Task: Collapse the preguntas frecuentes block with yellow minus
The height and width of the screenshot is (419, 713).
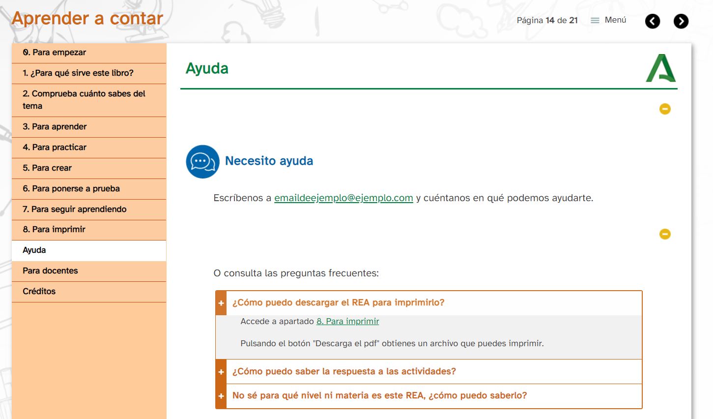Action: 664,234
